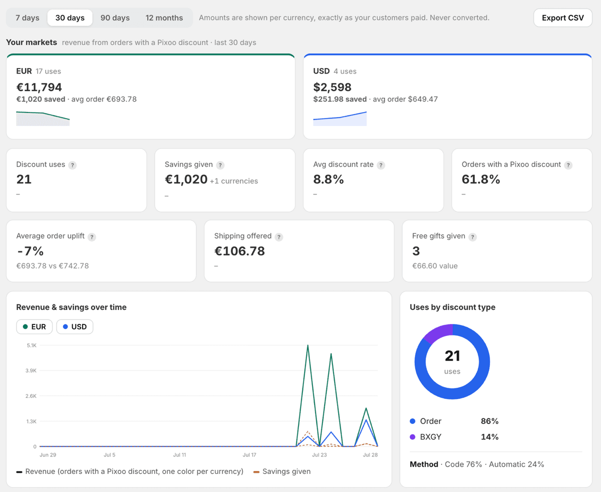The image size is (601, 492).
Task: Open the Average order uplift help icon
Action: pos(92,236)
